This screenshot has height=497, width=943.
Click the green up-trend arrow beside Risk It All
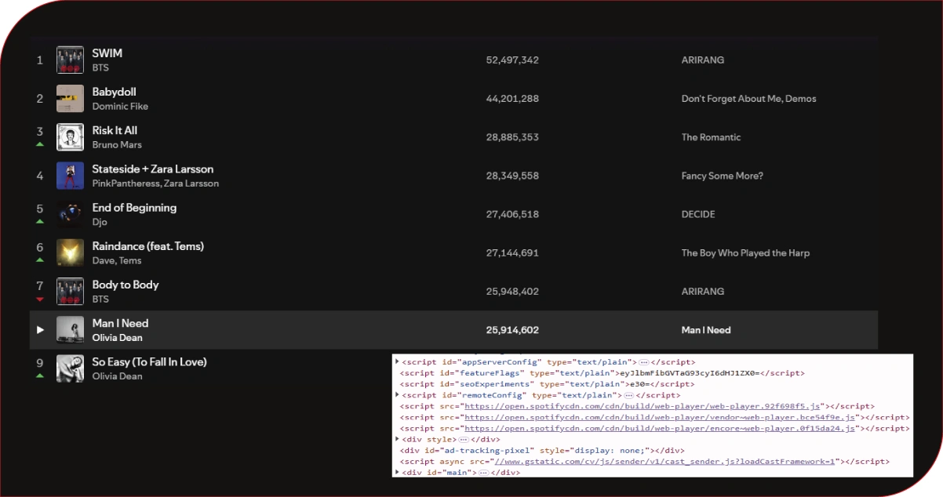39,144
